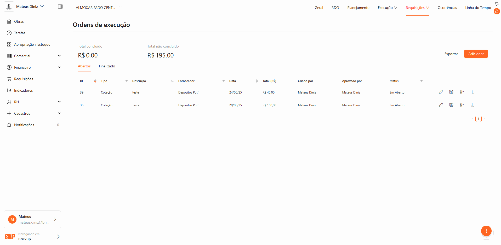This screenshot has height=245, width=501.
Task: Open the ALMOXARIFADO CENT... project dropdown
Action: (x=99, y=8)
